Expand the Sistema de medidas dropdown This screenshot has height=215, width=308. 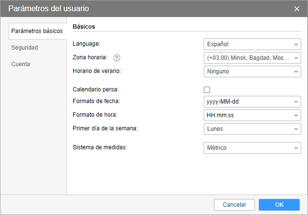pos(252,148)
